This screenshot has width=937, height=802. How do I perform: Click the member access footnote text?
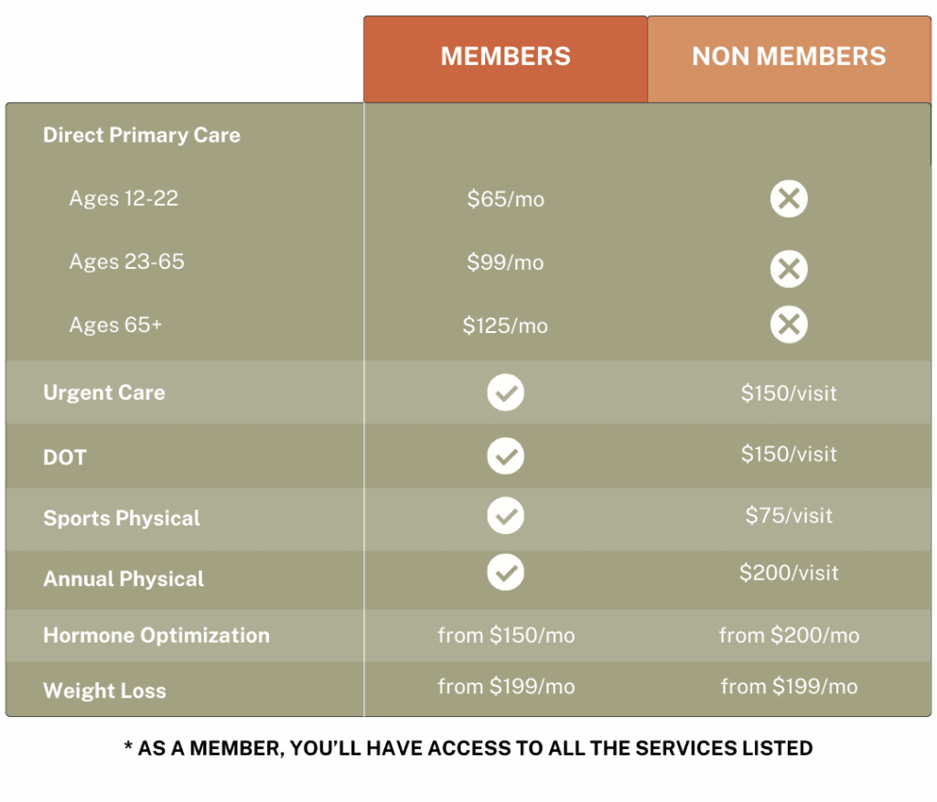[x=468, y=748]
